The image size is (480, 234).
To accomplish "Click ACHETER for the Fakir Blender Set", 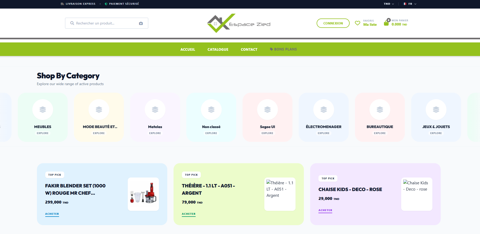I will point(52,214).
